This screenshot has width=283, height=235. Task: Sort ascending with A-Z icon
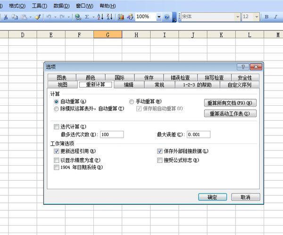[100, 17]
